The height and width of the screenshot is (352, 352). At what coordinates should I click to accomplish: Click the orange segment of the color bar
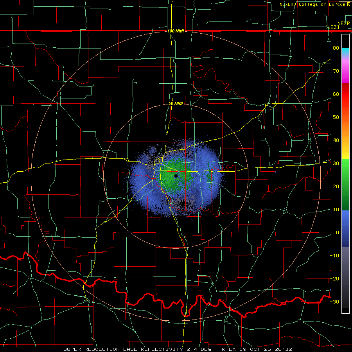coord(345,128)
